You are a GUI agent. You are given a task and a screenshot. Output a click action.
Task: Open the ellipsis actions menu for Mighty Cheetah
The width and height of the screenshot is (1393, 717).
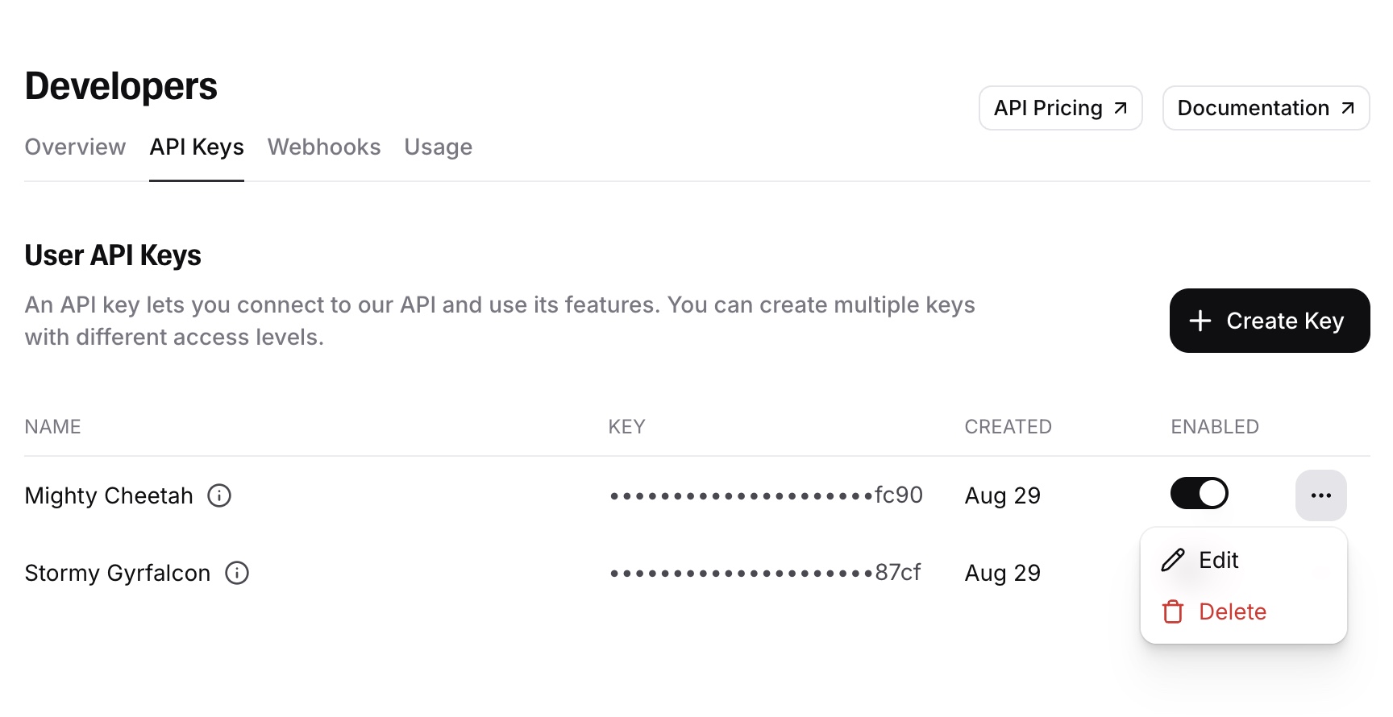[x=1320, y=495]
